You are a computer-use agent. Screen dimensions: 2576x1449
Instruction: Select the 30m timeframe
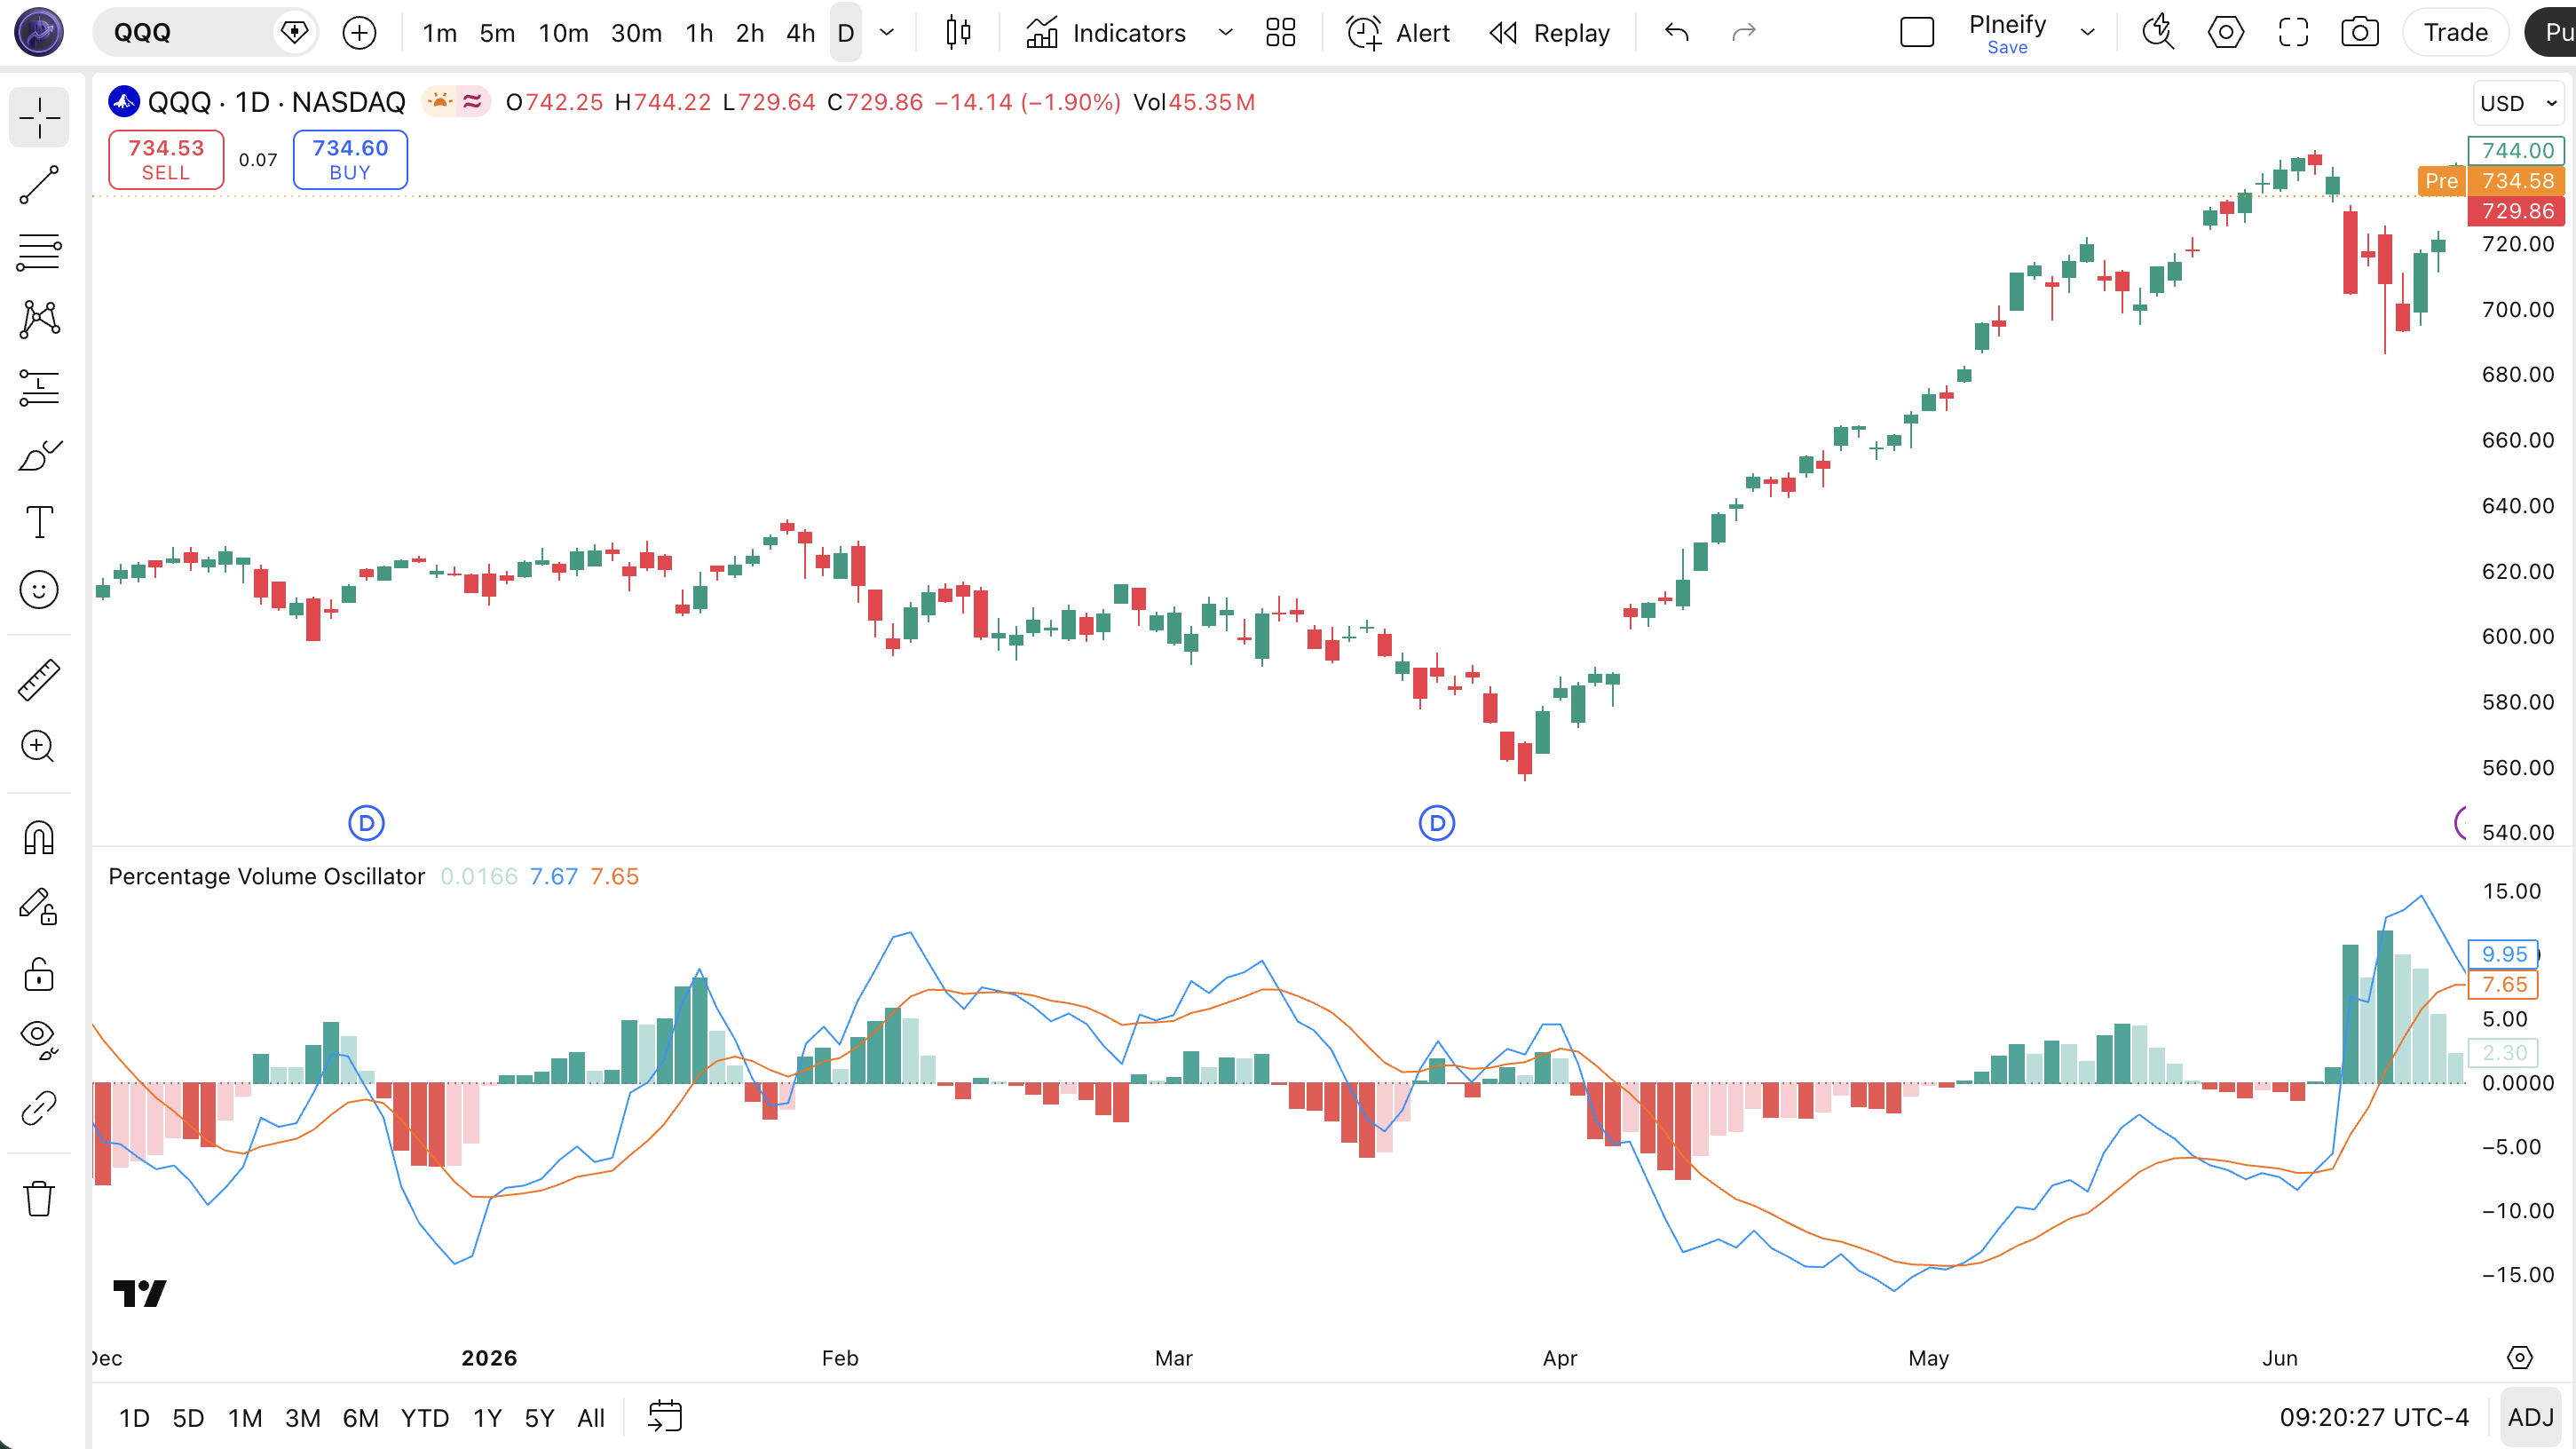pos(636,33)
